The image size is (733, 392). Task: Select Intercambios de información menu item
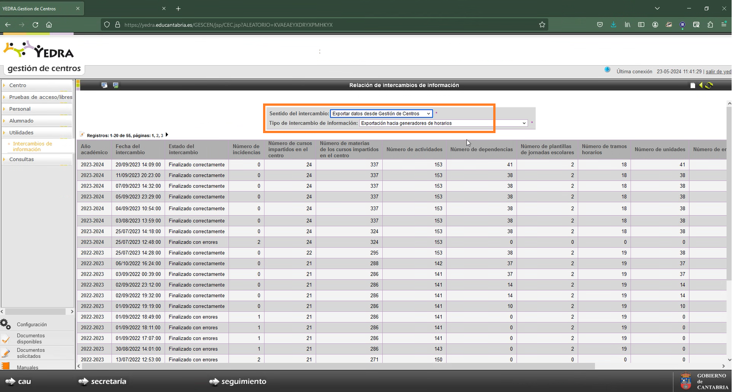coord(32,146)
